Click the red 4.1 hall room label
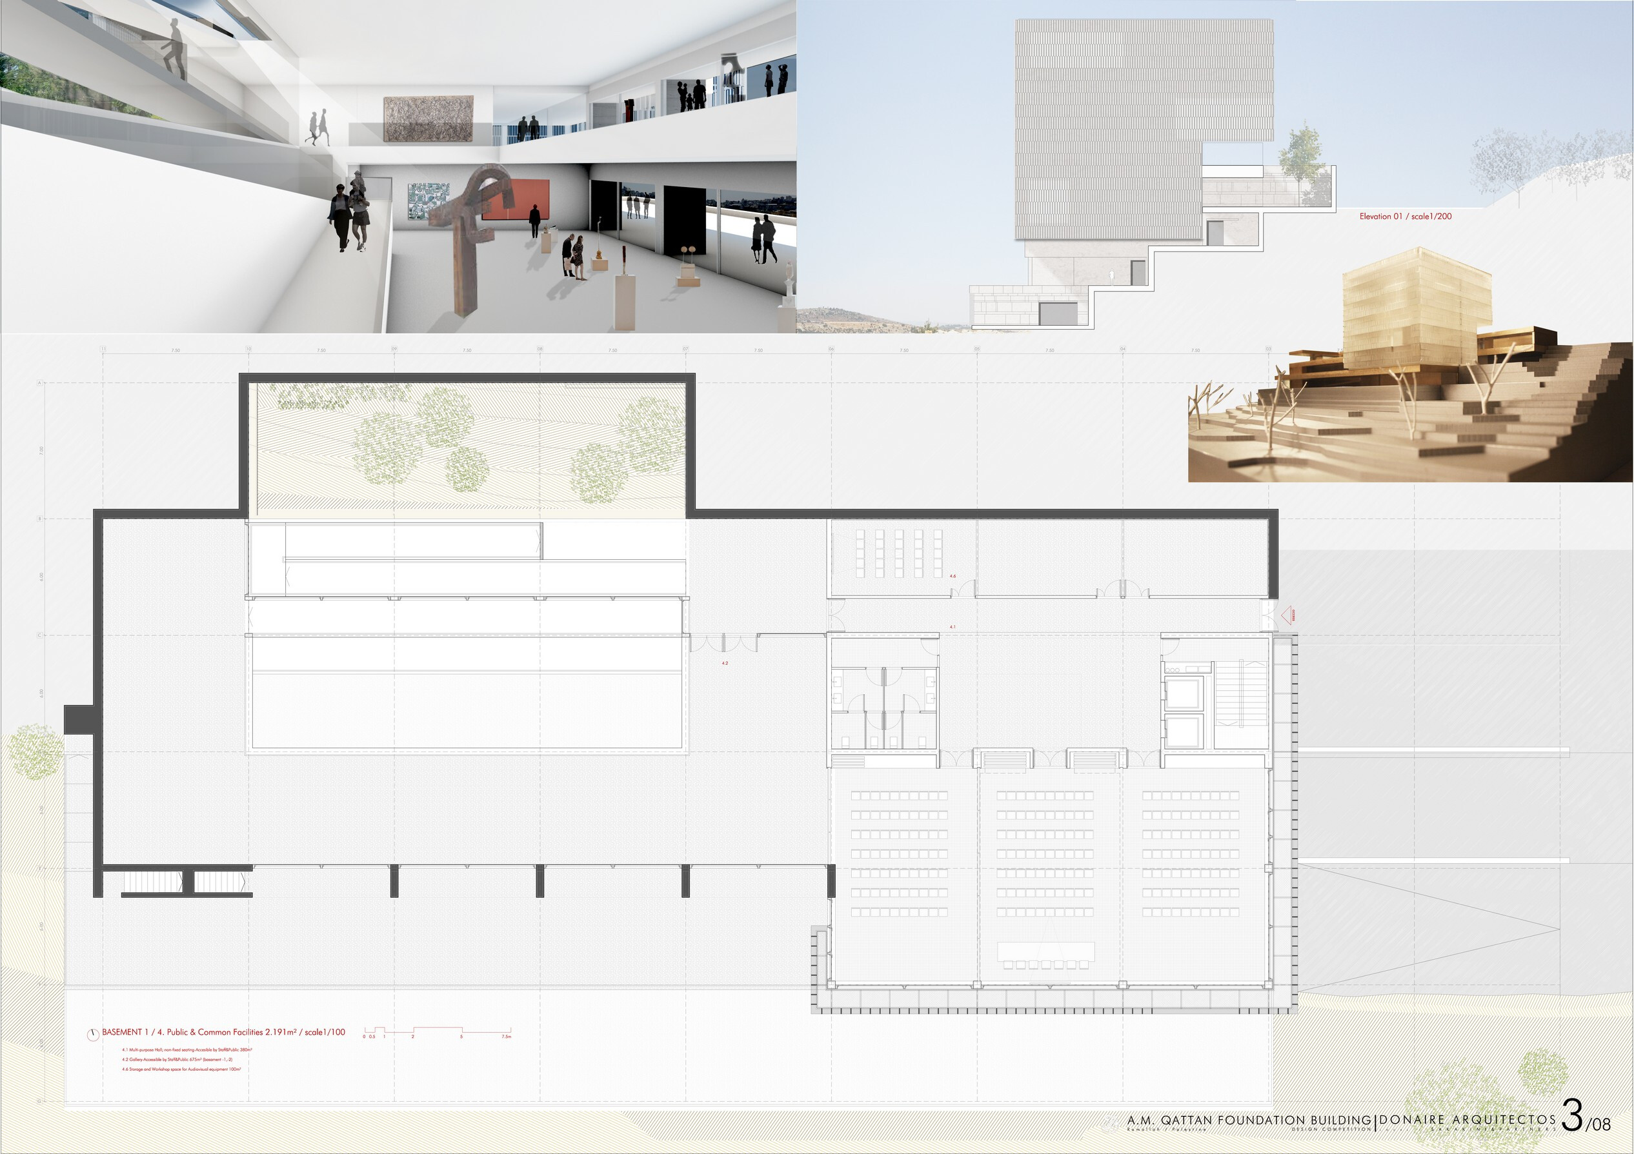Screen dimensions: 1634x1154 click(953, 627)
